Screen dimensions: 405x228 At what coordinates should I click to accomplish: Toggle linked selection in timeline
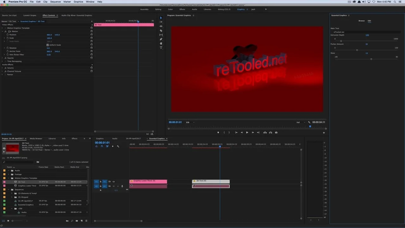point(107,146)
